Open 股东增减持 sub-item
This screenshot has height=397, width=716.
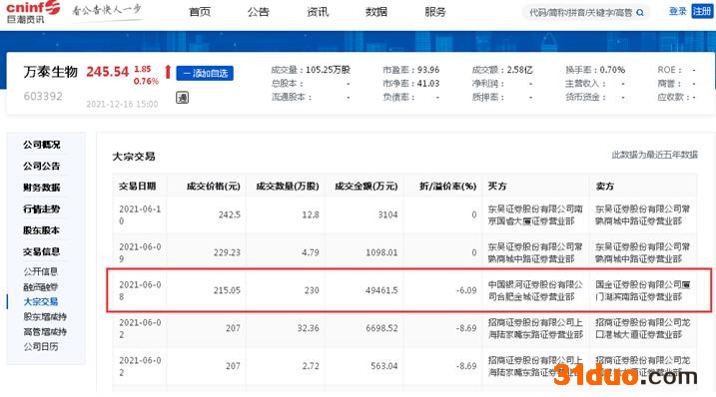pyautogui.click(x=45, y=316)
